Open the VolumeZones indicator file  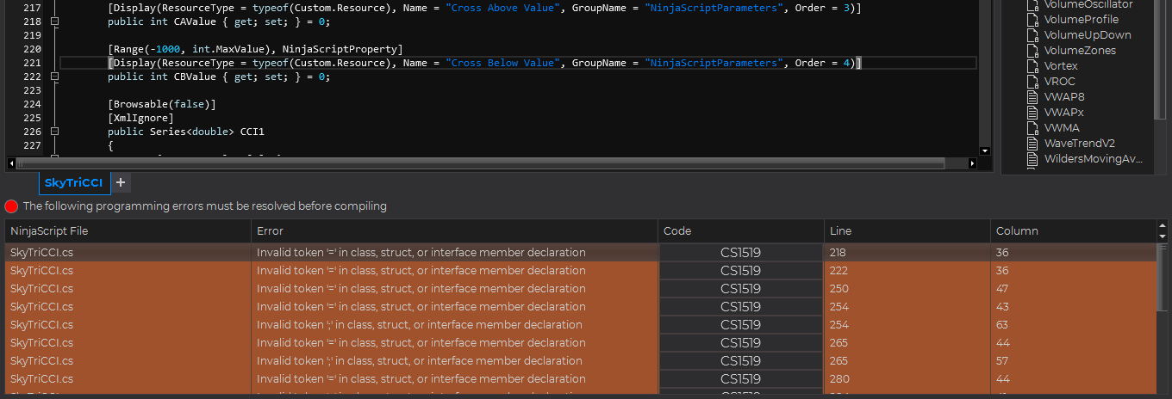[x=1080, y=51]
